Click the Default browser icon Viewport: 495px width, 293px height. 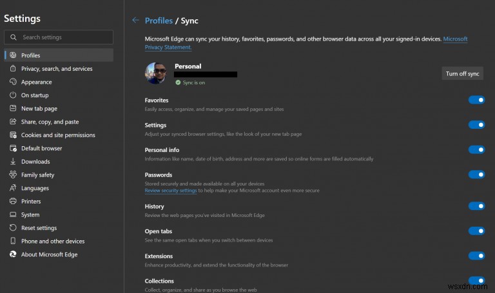coord(13,148)
